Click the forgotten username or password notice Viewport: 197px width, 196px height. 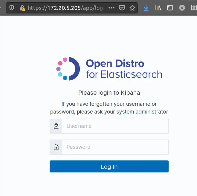pos(109,108)
